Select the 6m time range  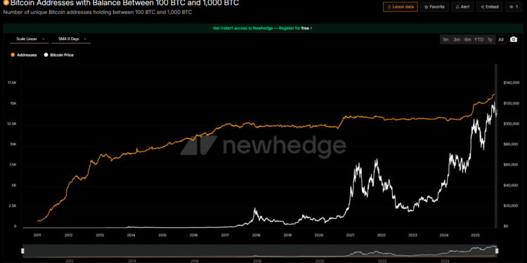coord(467,39)
